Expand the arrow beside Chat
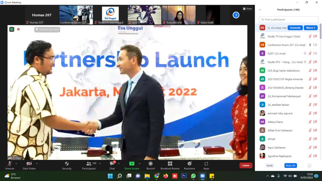Screen dimensions: 322x181 [x=119, y=164]
